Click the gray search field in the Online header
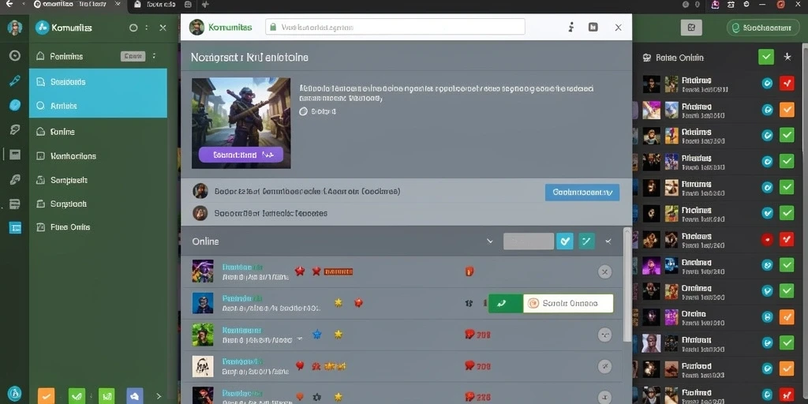The image size is (808, 404). click(x=529, y=241)
